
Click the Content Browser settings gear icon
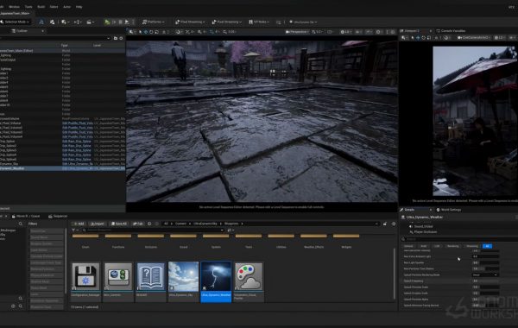(x=394, y=224)
